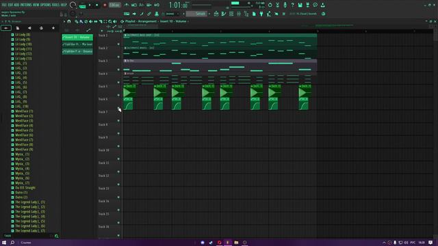Select the Mute tool in playlist
This screenshot has width=438, height=246.
click(x=90, y=21)
